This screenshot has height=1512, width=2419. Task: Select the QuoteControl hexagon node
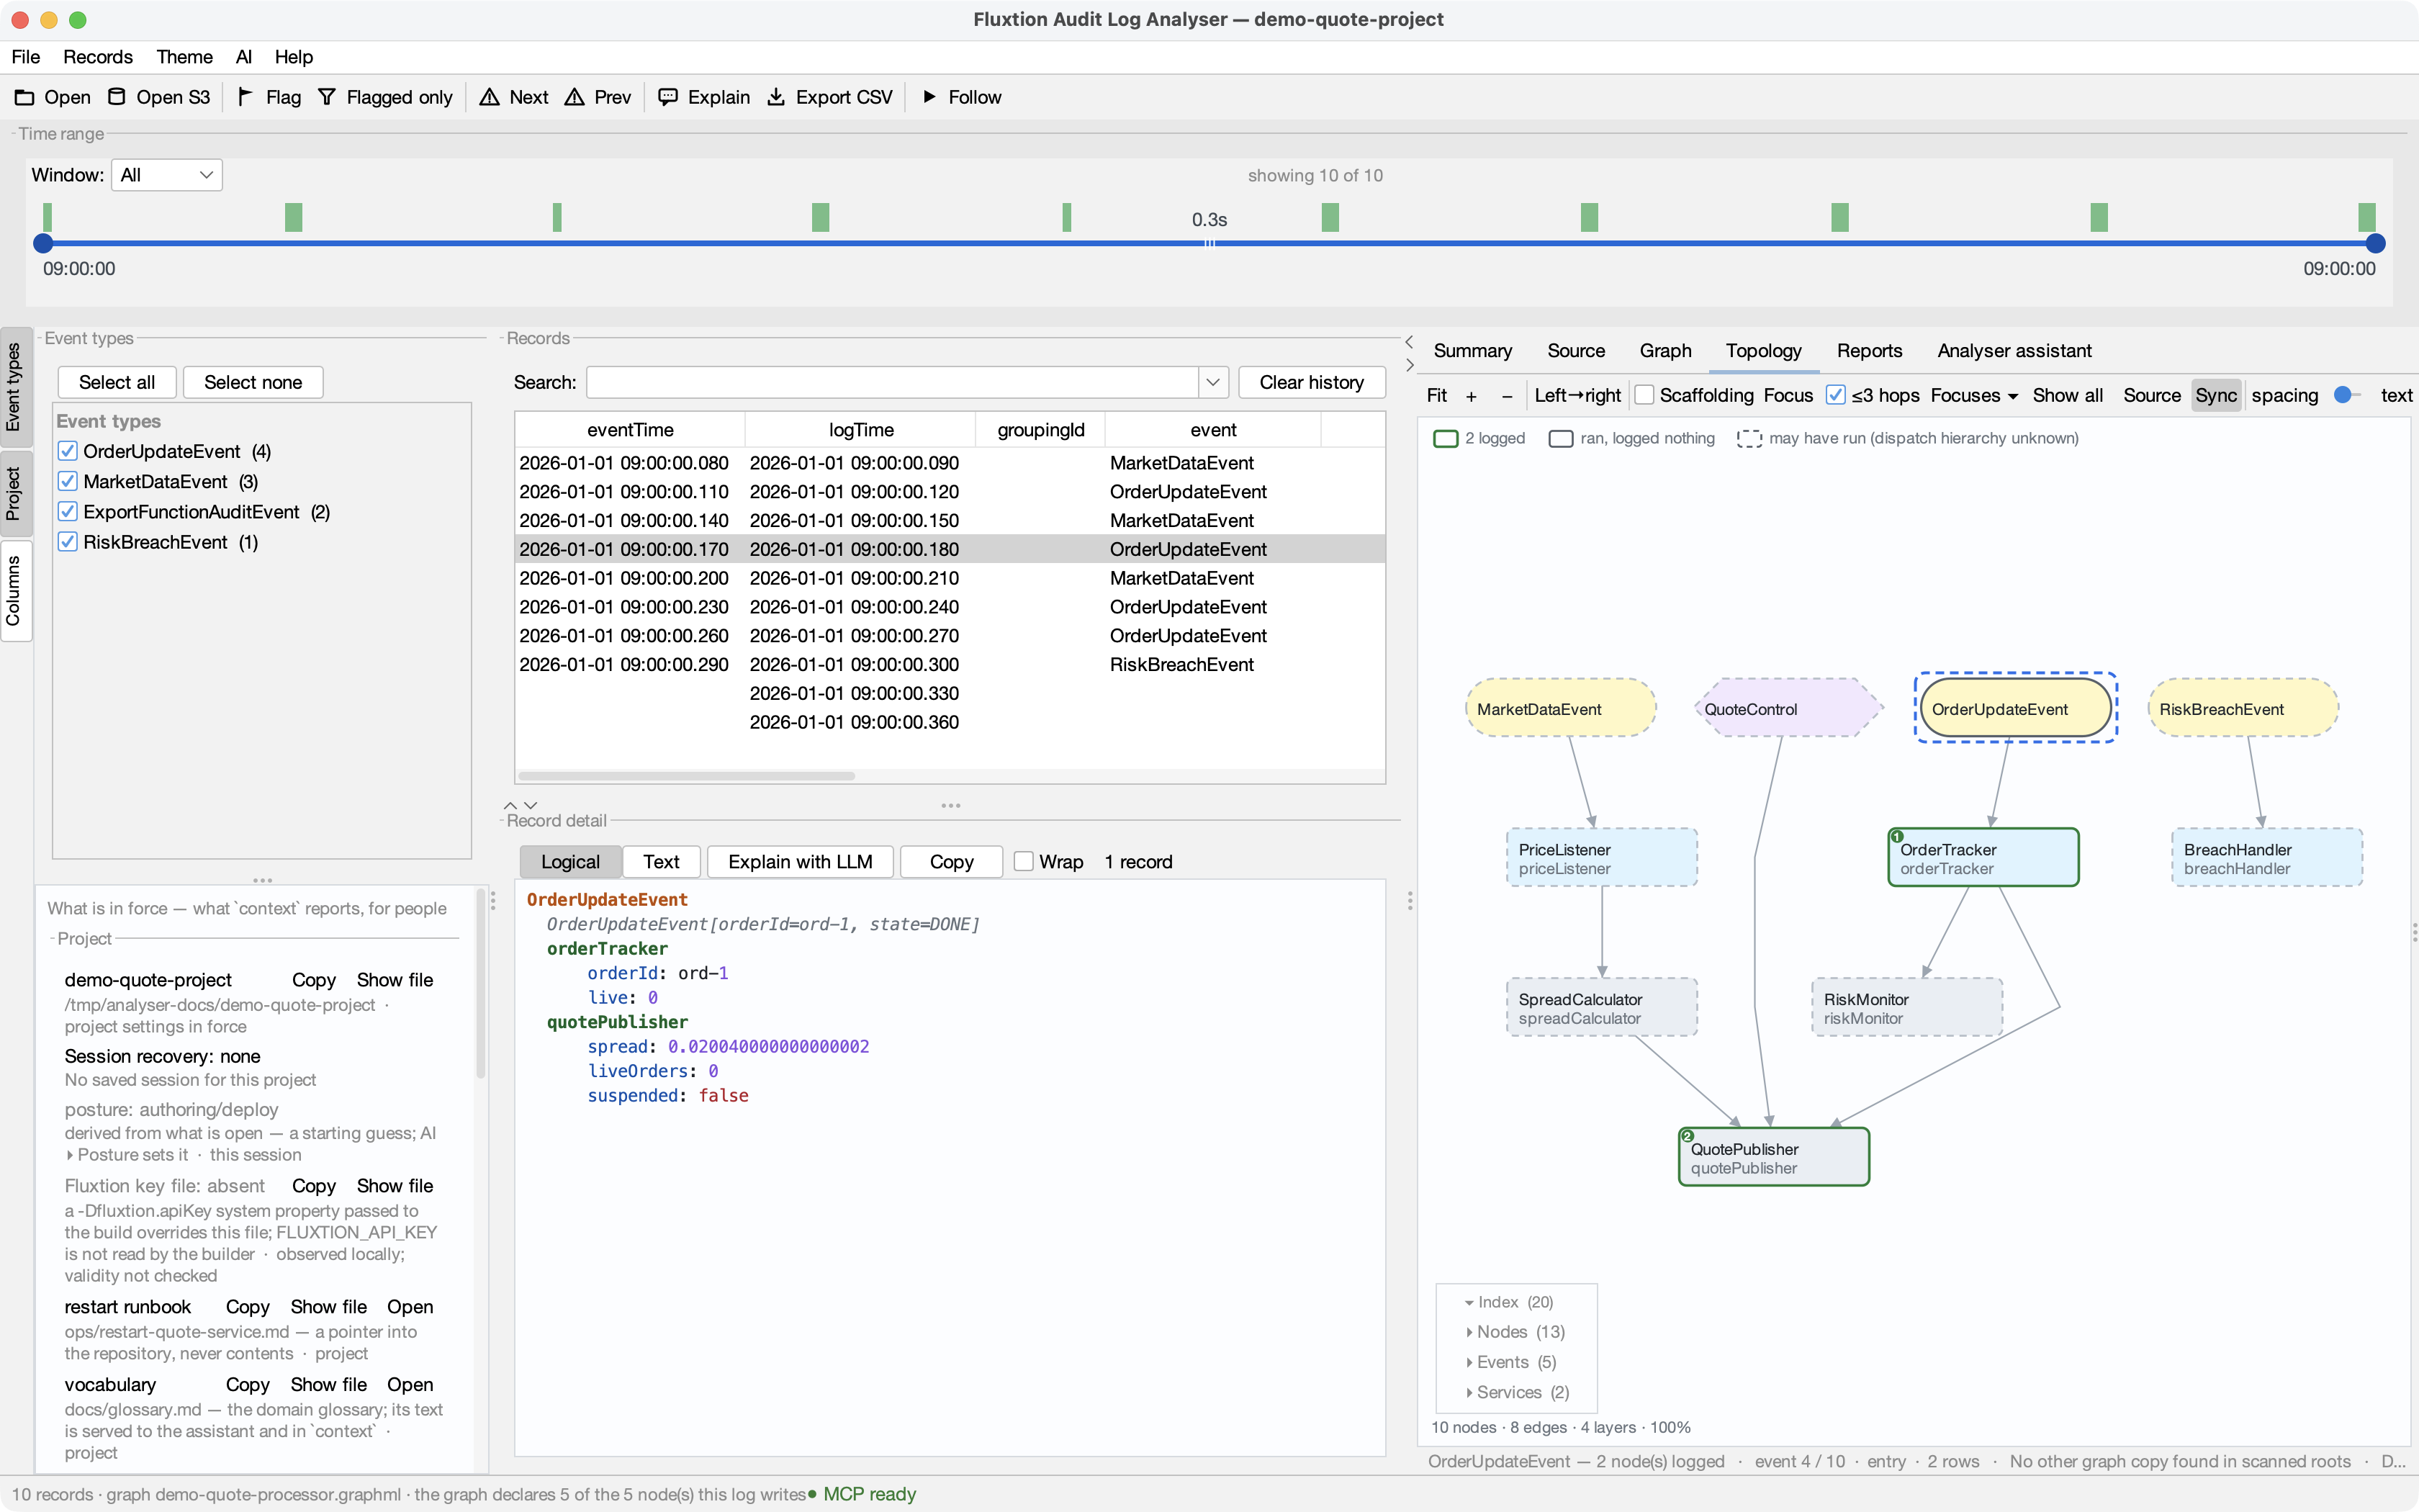click(x=1788, y=709)
